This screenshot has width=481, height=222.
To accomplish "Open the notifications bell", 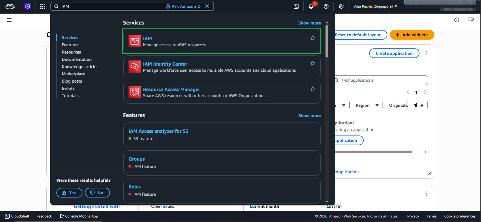I will pos(311,6).
